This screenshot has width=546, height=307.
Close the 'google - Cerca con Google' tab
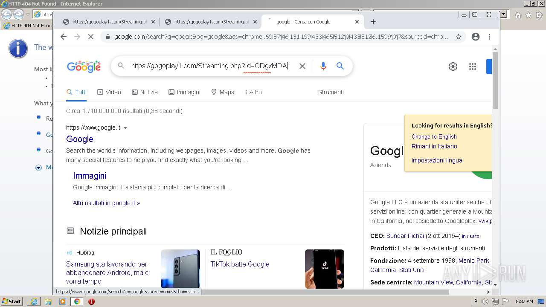coord(357,22)
